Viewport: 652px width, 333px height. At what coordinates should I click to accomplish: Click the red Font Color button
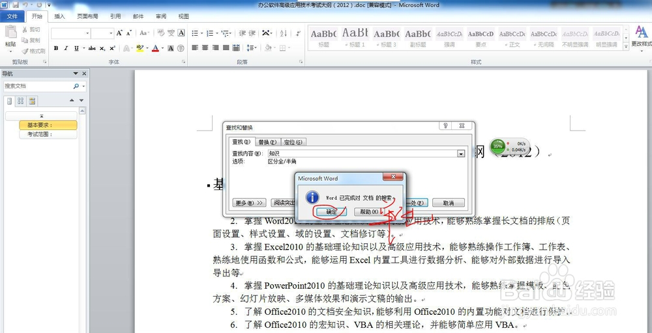[x=155, y=48]
